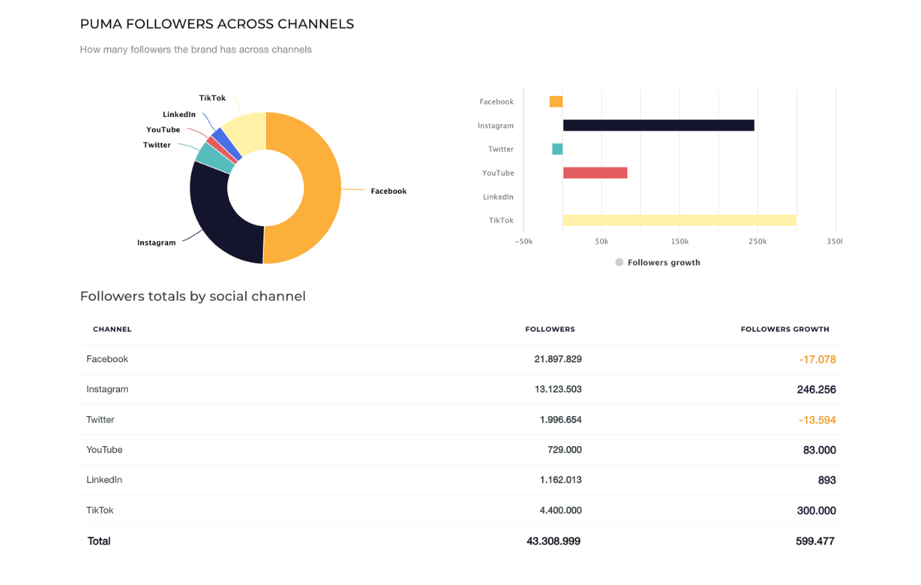Toggle the Followers growth legend dot
The height and width of the screenshot is (585, 921).
coord(619,263)
